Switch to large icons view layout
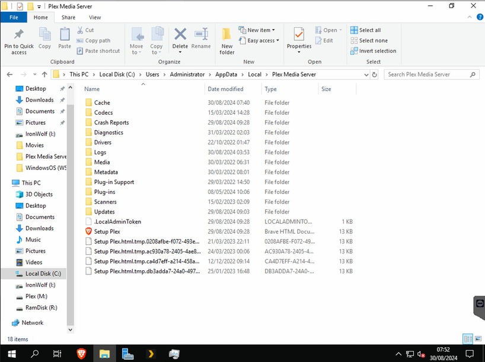485x362 pixels. point(478,339)
